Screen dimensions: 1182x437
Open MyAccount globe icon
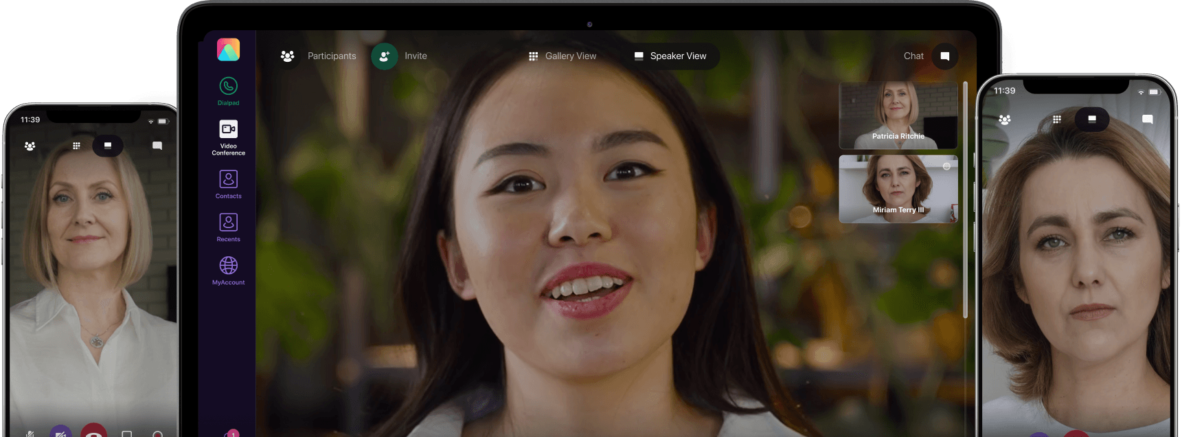[x=228, y=266]
